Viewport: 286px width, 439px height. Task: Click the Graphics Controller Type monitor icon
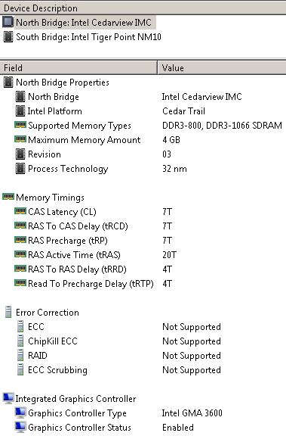tap(20, 413)
